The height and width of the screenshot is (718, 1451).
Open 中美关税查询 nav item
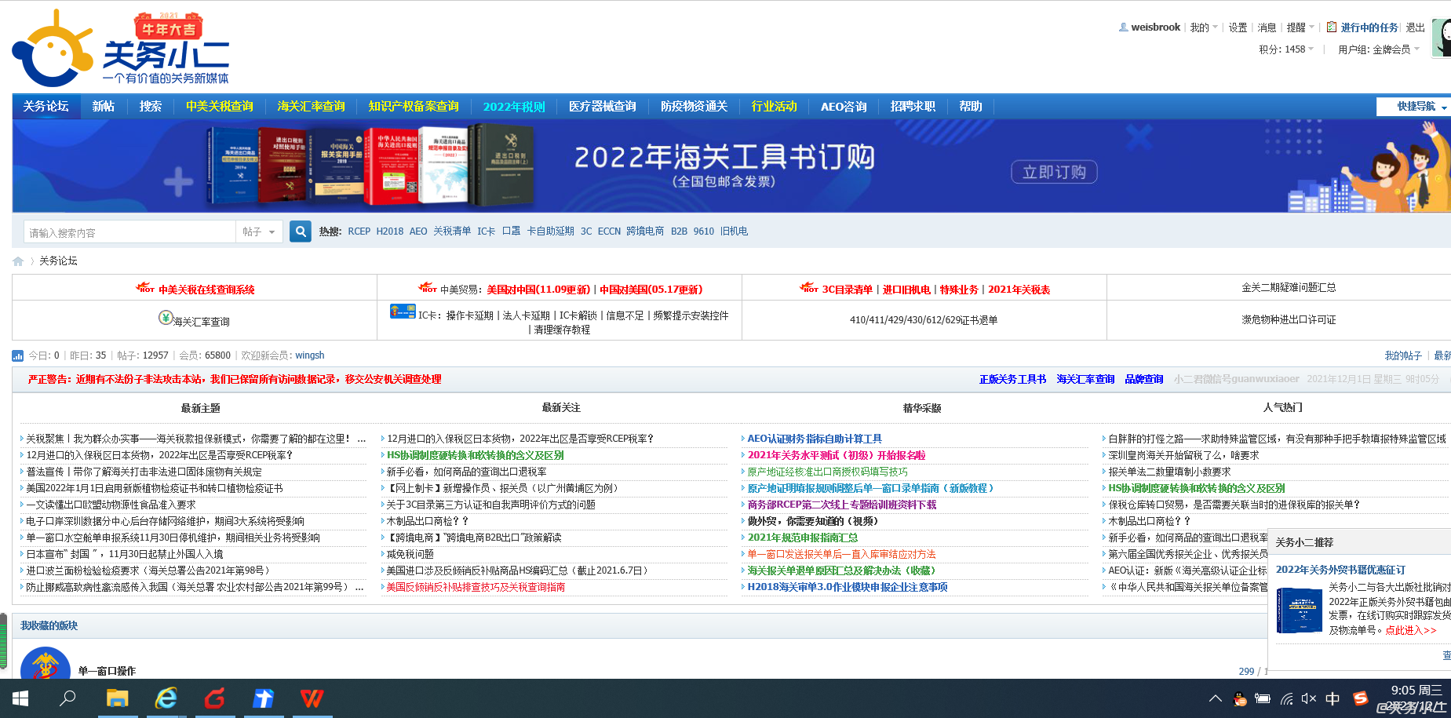220,107
